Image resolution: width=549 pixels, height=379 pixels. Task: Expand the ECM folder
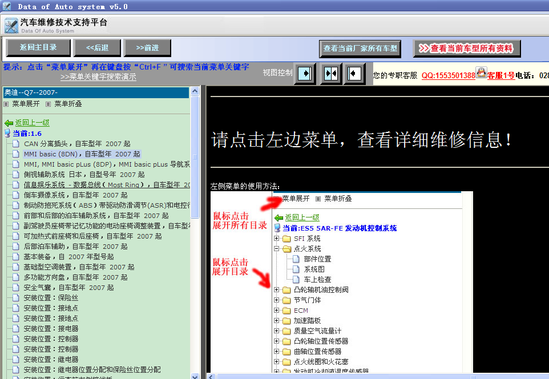pos(277,311)
